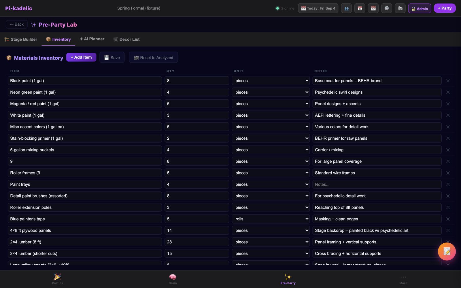
Task: Open unit dropdown for Roller extension poles
Action: coord(271,207)
